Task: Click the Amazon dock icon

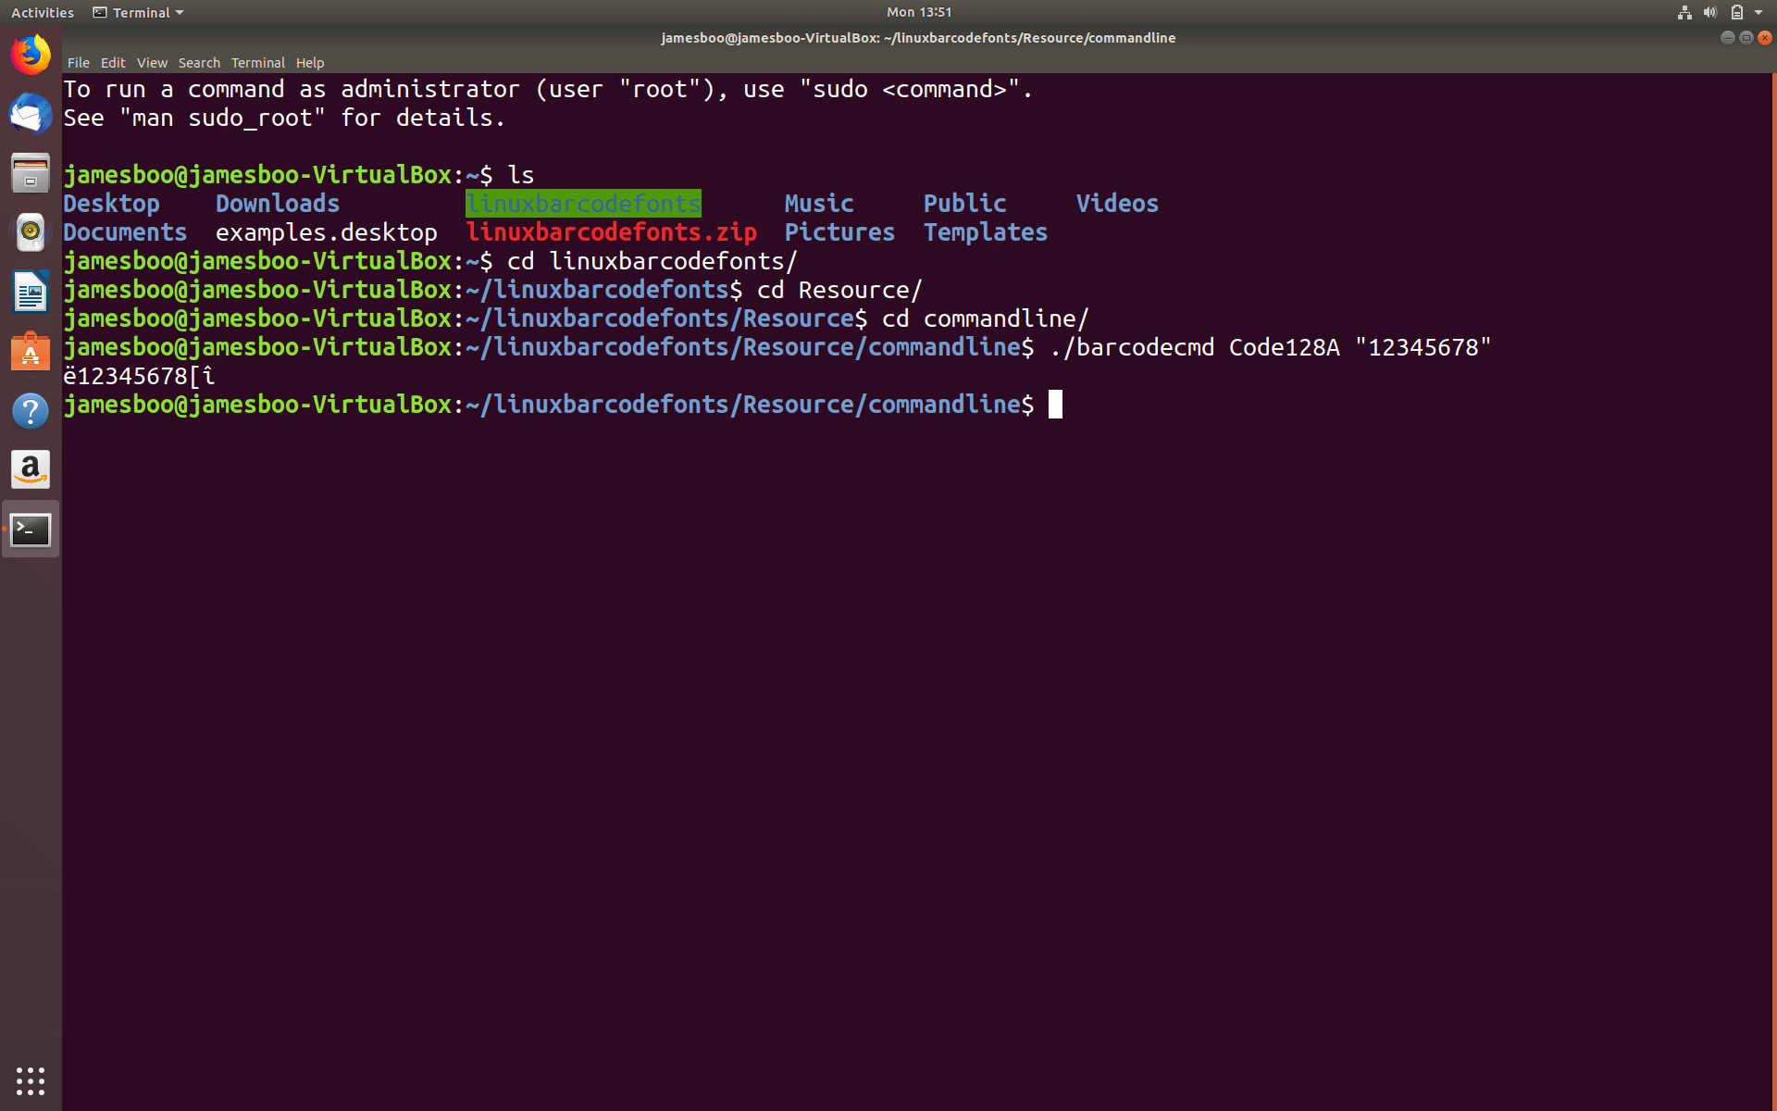Action: pyautogui.click(x=31, y=470)
